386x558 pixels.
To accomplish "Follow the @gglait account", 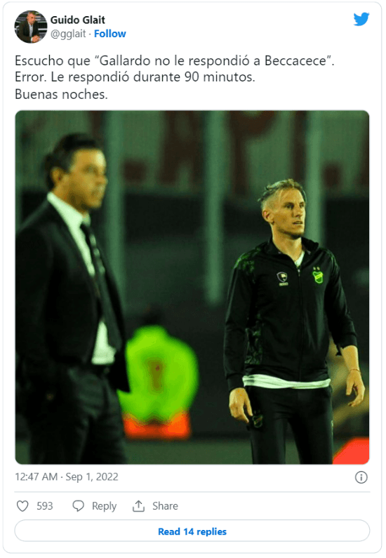I will (x=110, y=34).
